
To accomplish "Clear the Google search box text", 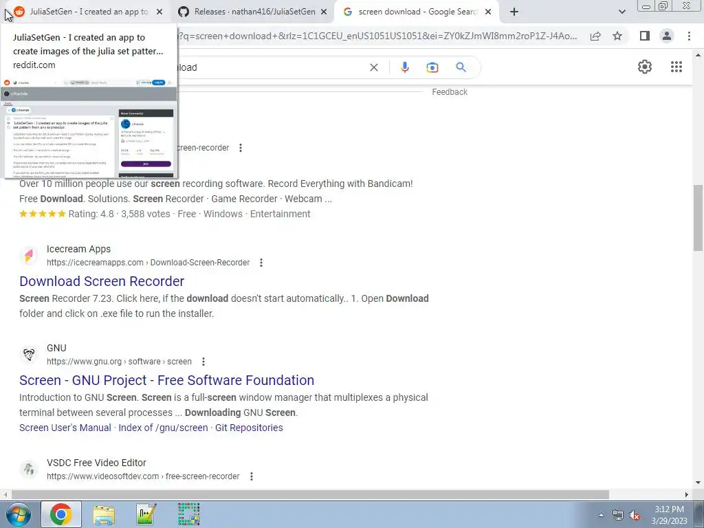I will coord(373,67).
